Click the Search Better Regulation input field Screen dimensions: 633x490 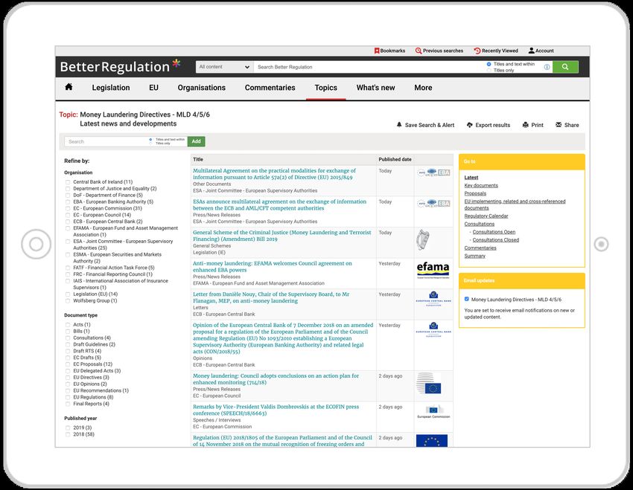(x=369, y=67)
